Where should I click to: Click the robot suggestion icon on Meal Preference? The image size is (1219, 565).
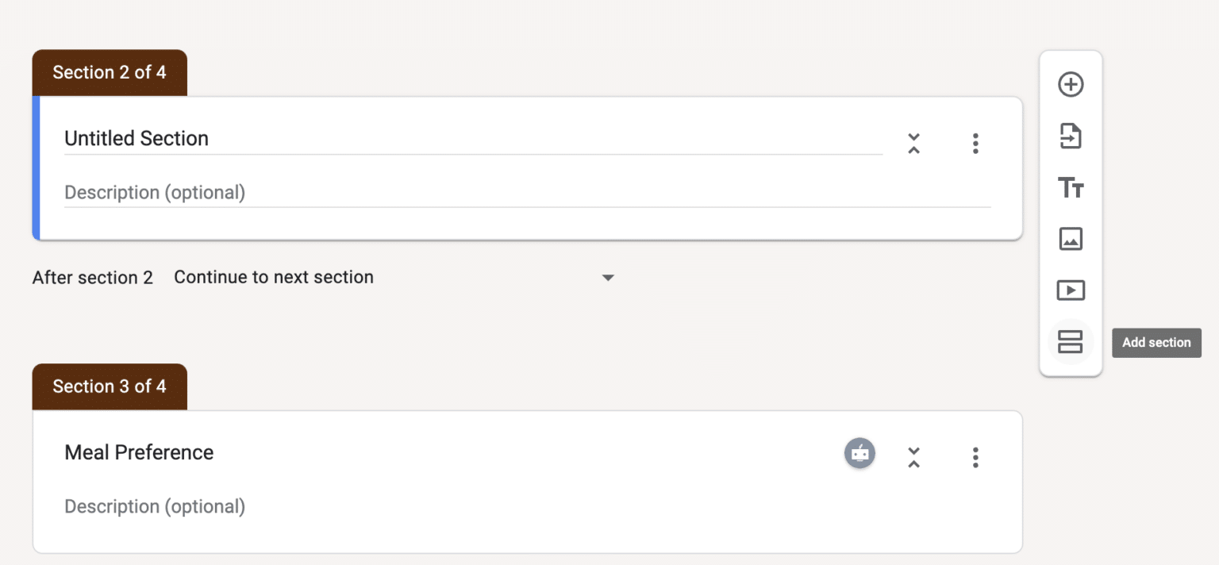(x=859, y=452)
